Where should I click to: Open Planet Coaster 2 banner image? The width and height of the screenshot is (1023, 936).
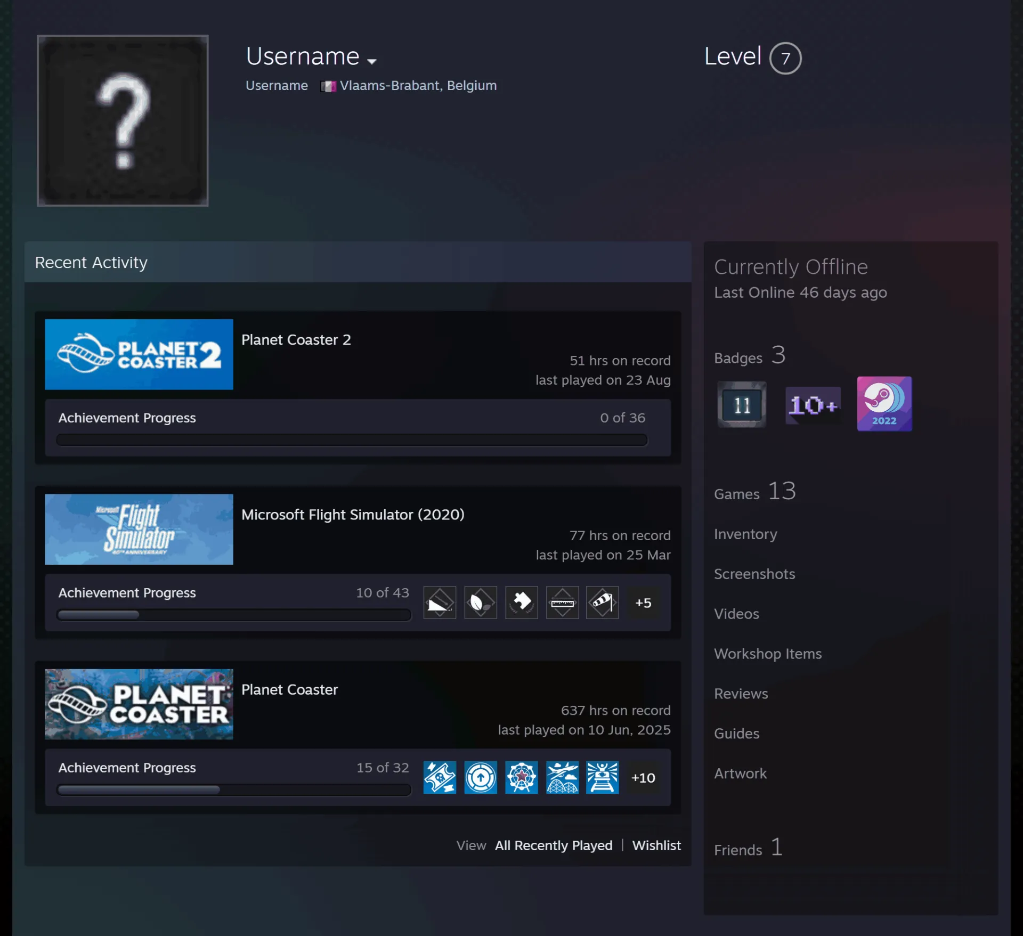(x=139, y=354)
